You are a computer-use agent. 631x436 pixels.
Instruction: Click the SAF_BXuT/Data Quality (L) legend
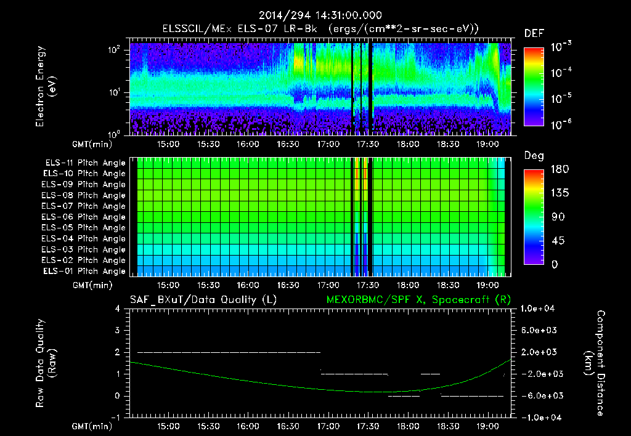203,300
